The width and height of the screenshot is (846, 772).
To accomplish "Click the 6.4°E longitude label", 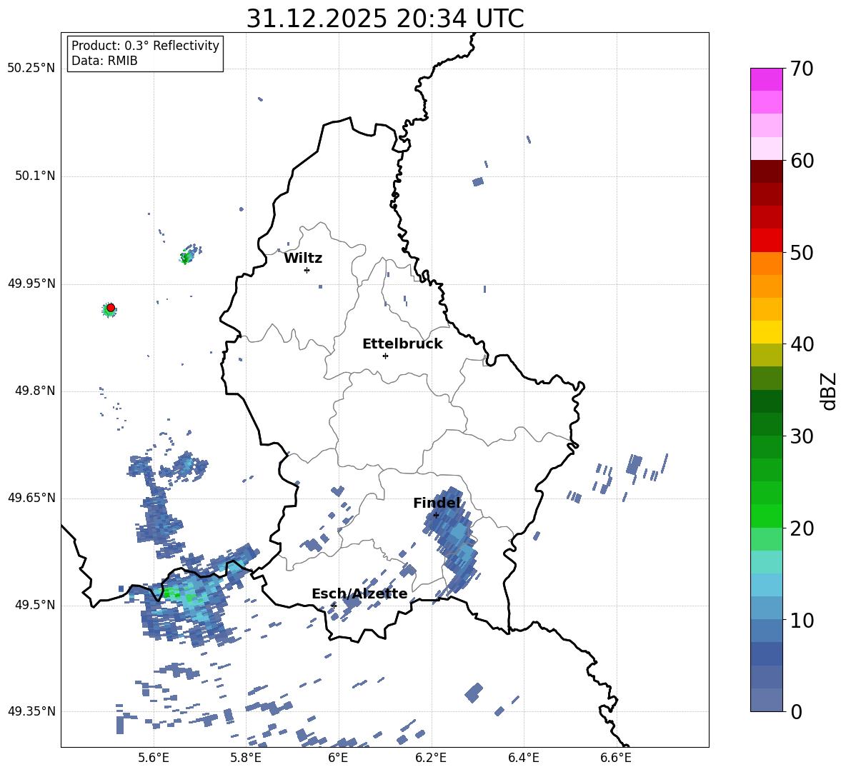I will pos(524,758).
